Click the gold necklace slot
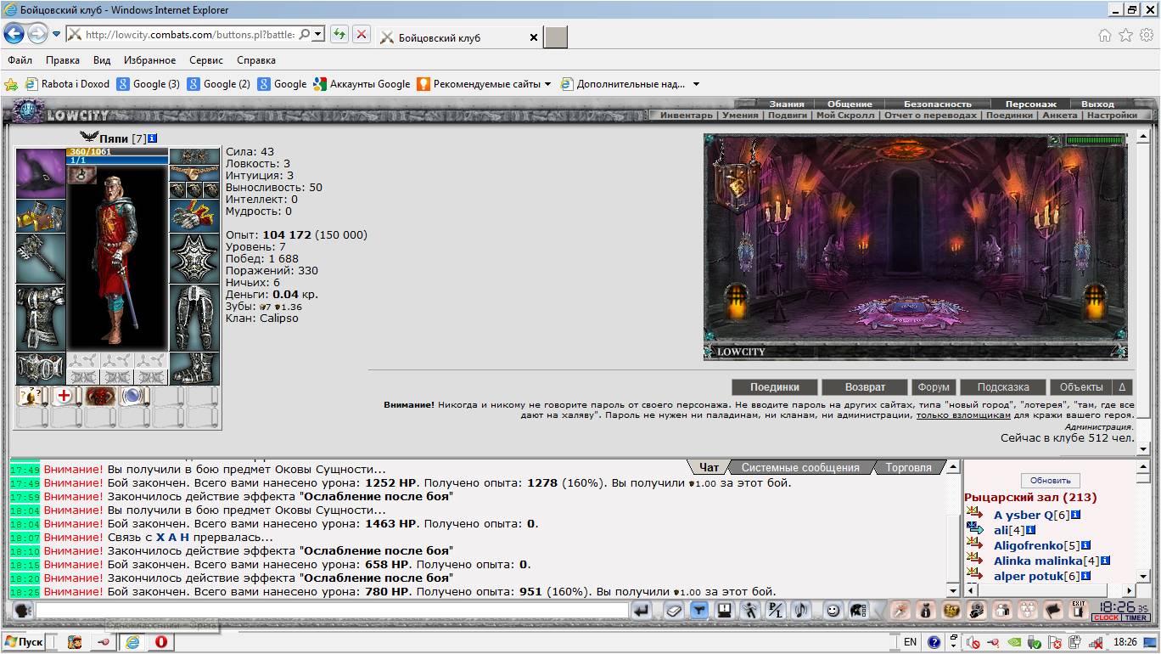 tap(194, 172)
